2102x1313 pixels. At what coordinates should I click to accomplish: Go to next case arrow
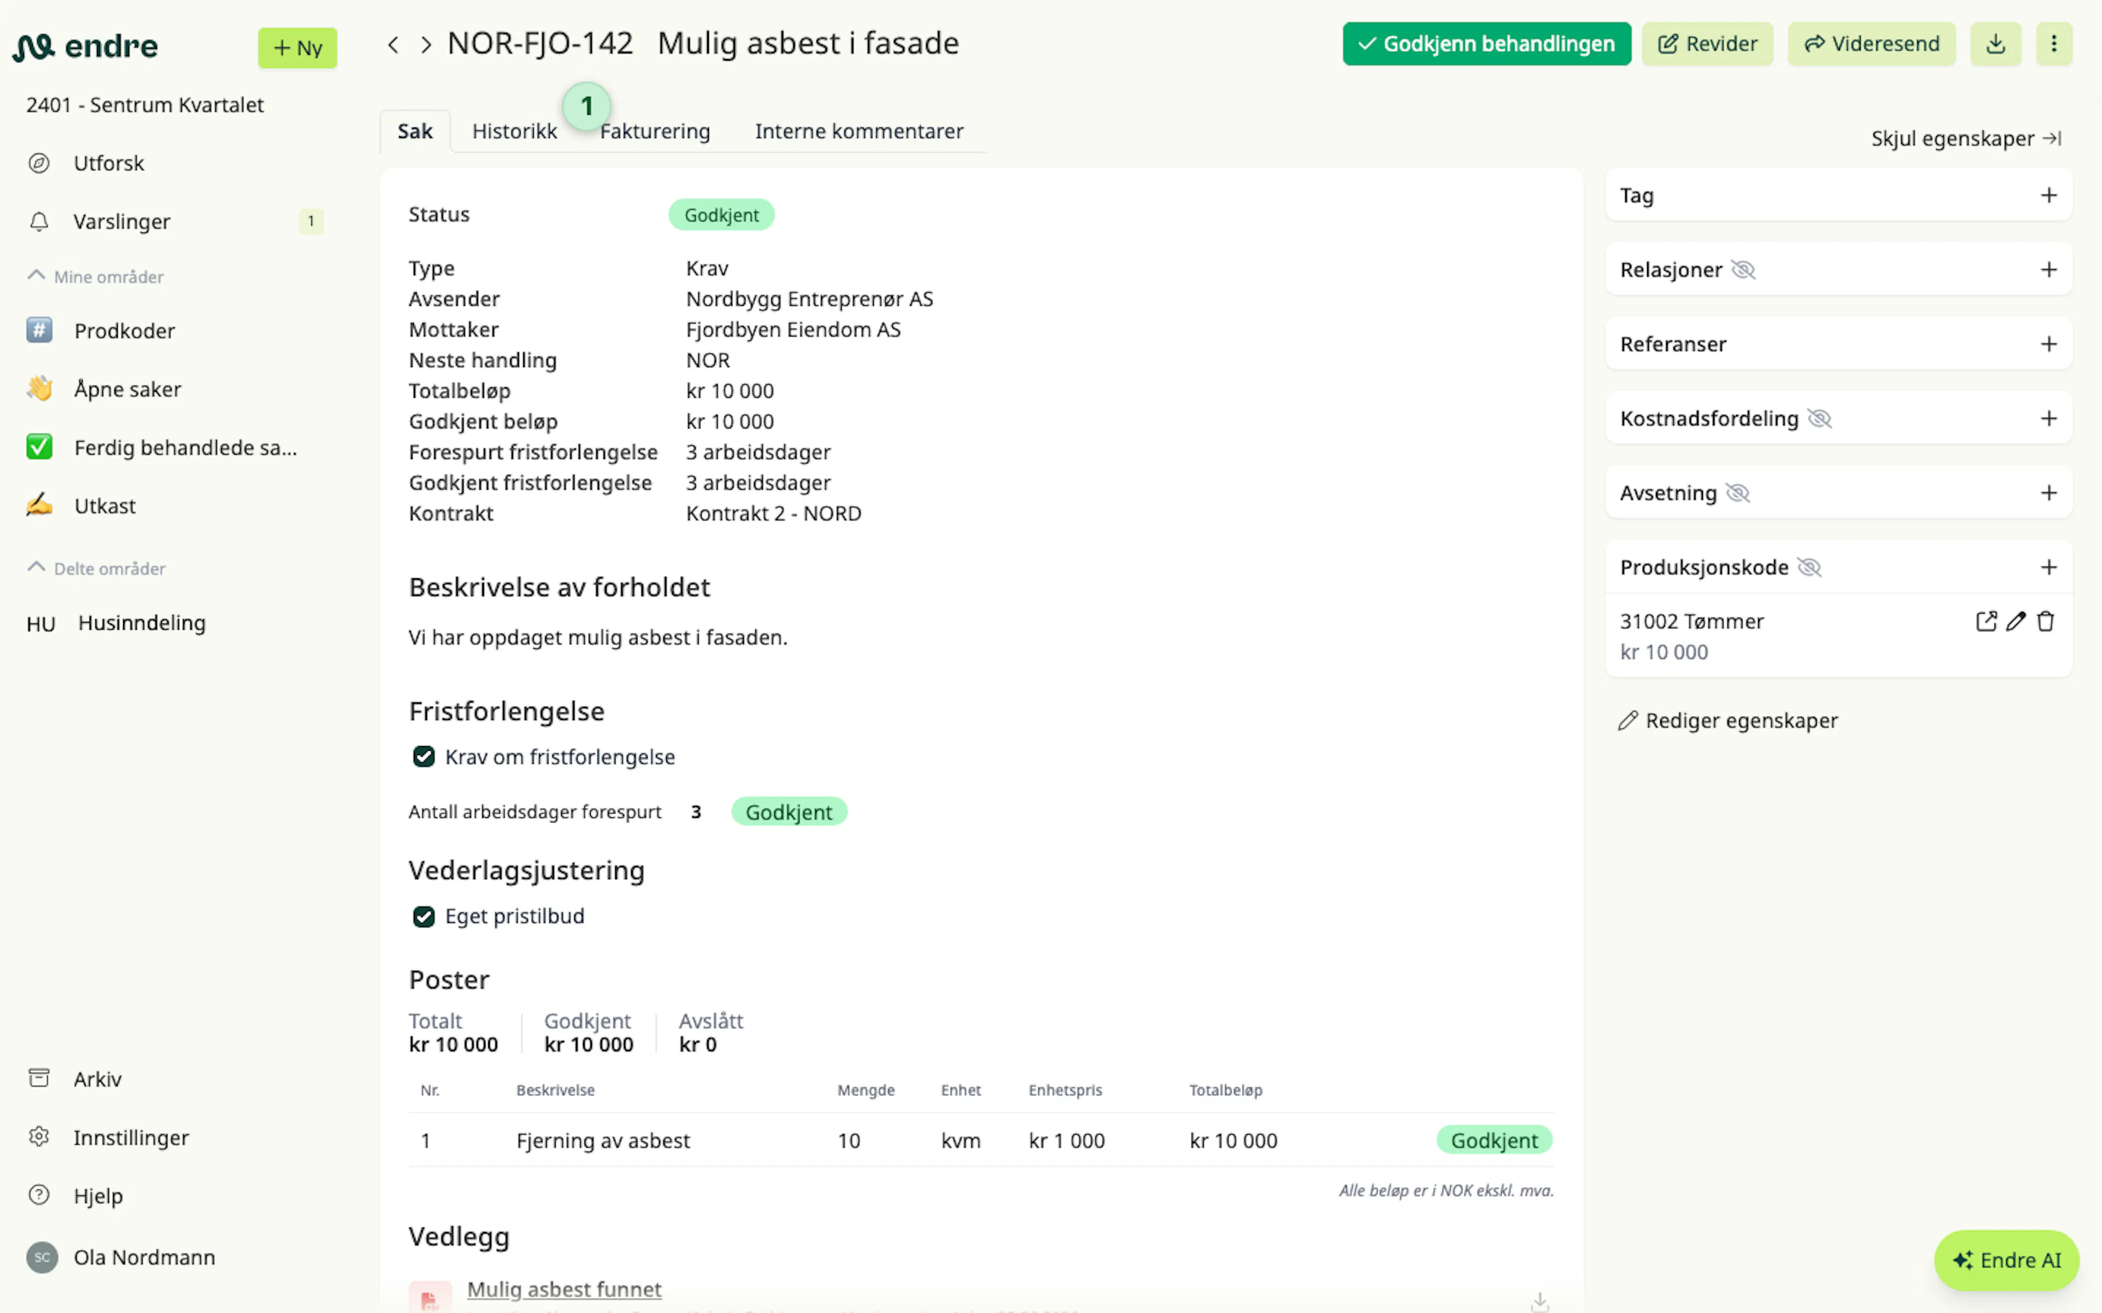pyautogui.click(x=426, y=44)
